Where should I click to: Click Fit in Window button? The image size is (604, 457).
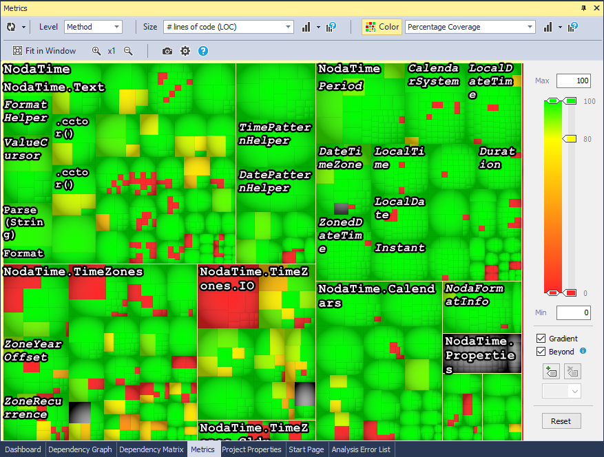[x=44, y=51]
